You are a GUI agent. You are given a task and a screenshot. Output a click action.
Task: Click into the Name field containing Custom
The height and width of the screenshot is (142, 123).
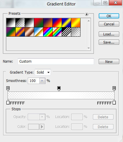pyautogui.click(x=56, y=61)
